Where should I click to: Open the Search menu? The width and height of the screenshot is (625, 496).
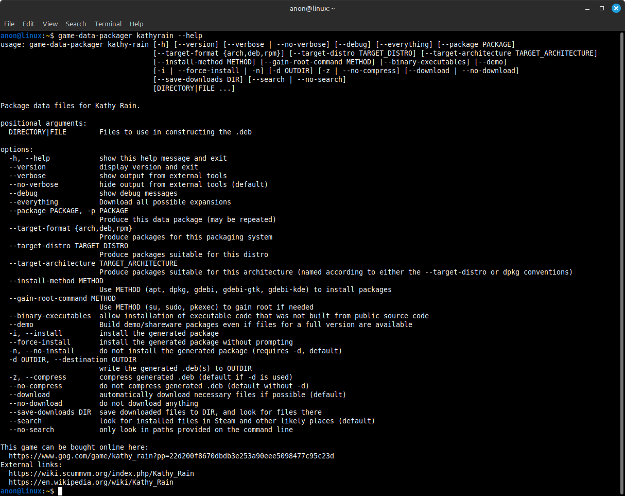point(76,24)
